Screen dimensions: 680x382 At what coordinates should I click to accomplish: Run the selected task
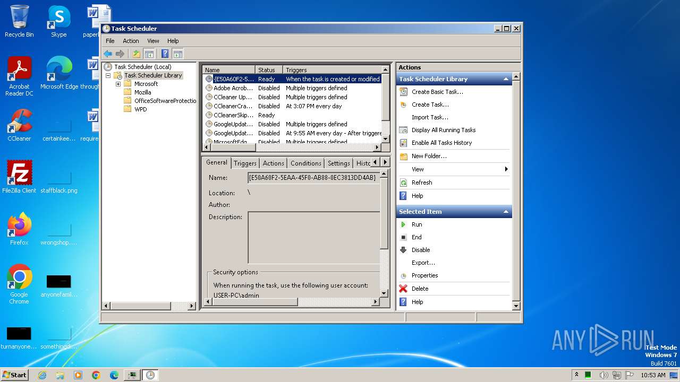tap(416, 224)
